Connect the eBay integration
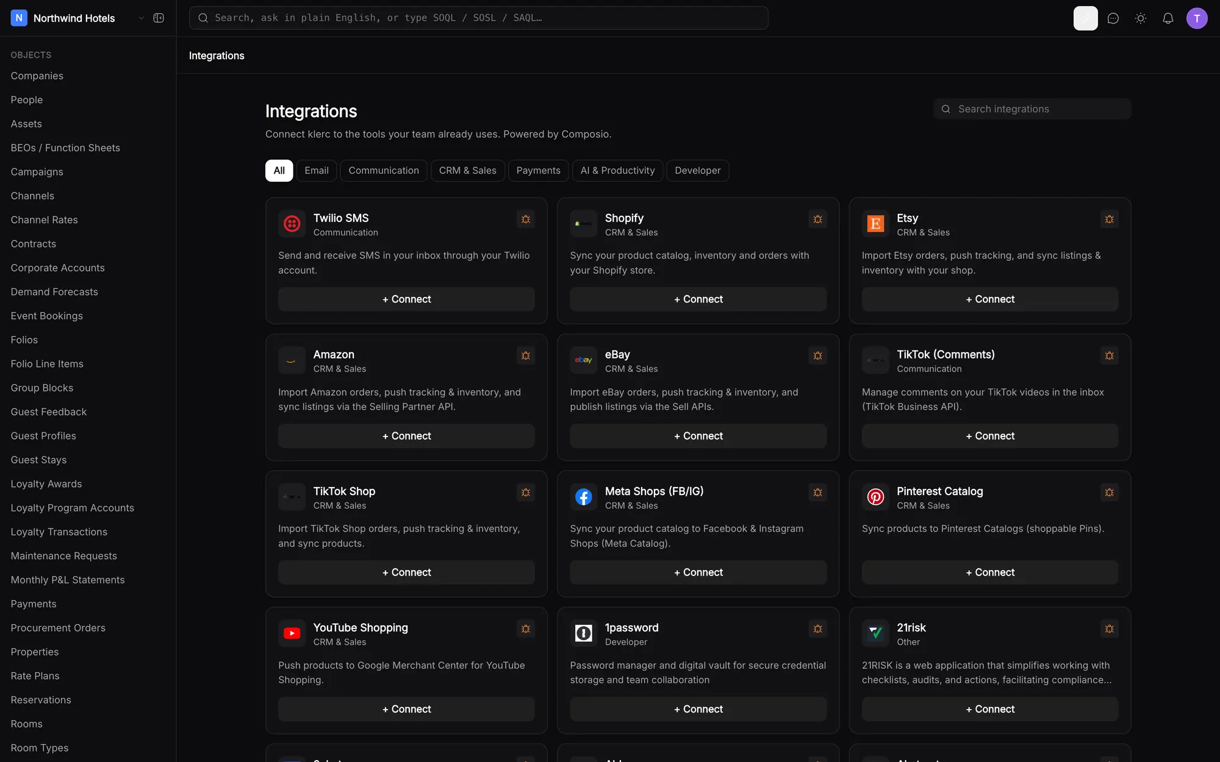 (x=698, y=436)
